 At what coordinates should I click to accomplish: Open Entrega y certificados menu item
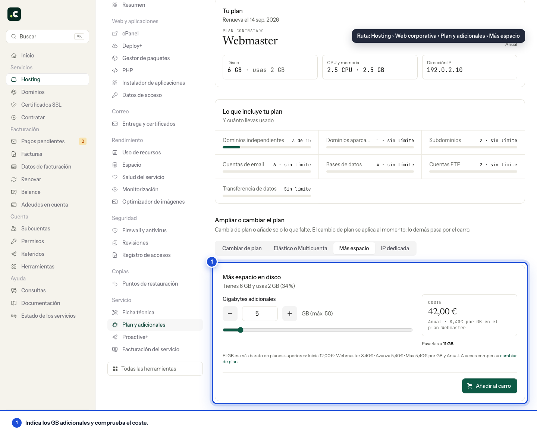coord(155,124)
